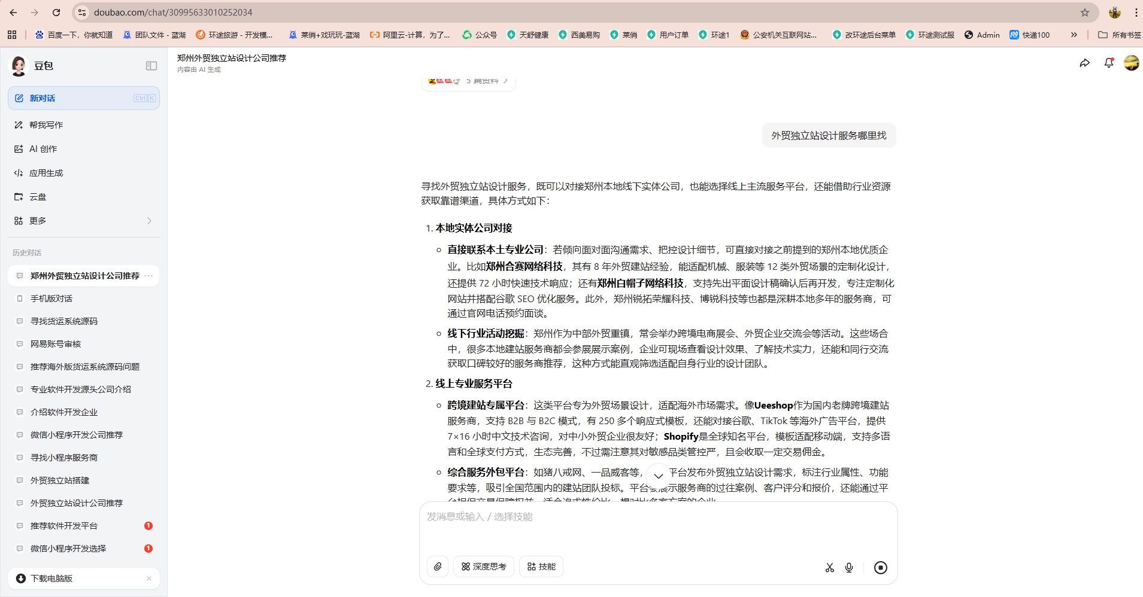1143x597 pixels.
Task: Open 帮我写作 writing assistant
Action: (46, 124)
